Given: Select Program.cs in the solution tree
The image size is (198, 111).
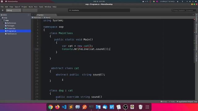Looking at the screenshot, I should click(15, 31).
